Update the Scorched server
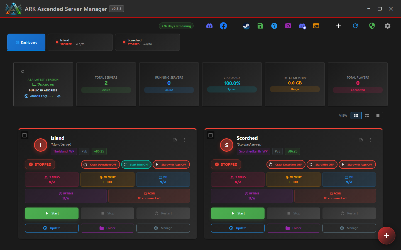This screenshot has height=250, width=401. [238, 228]
